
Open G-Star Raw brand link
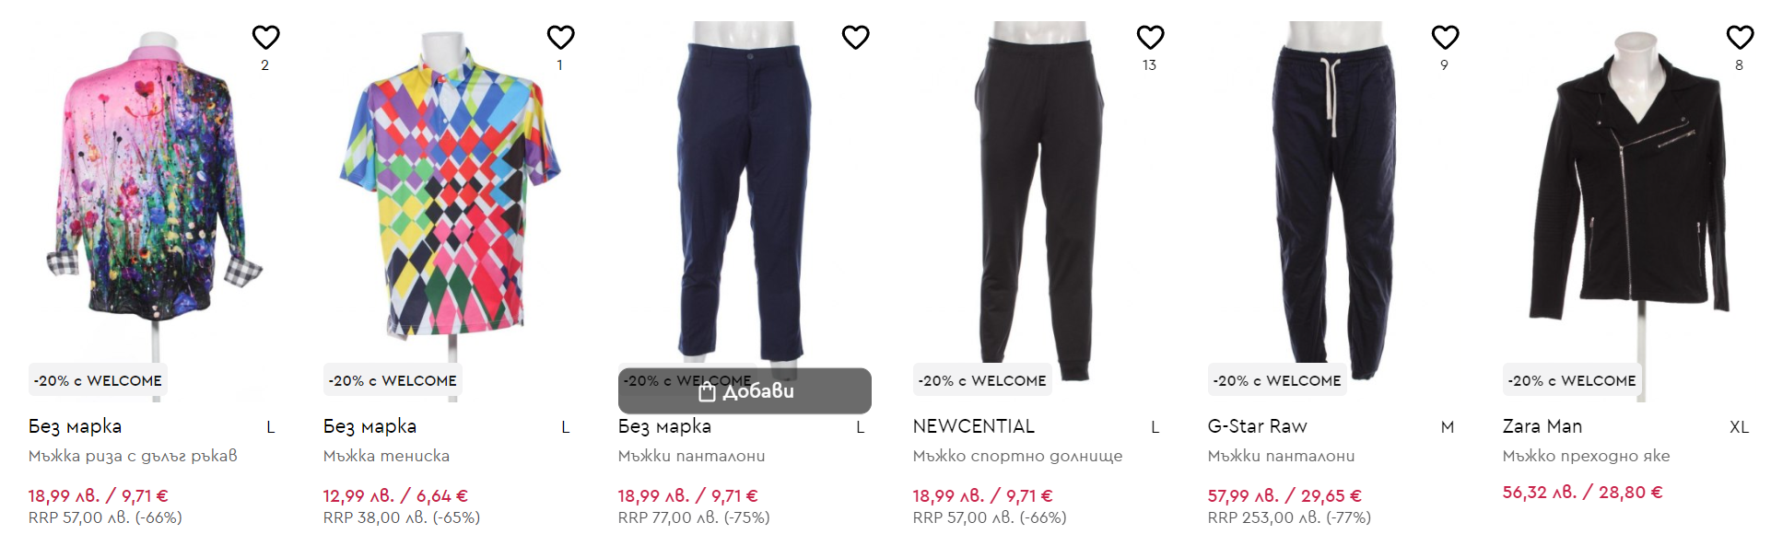(1257, 426)
